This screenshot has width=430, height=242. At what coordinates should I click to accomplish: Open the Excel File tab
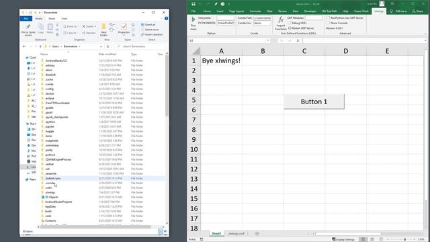(193, 11)
